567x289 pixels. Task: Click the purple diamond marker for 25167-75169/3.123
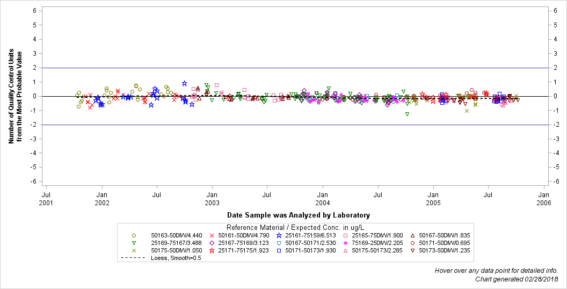point(212,243)
